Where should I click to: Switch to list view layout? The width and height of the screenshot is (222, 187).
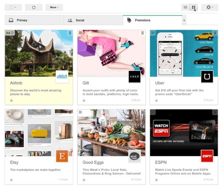[185, 7]
